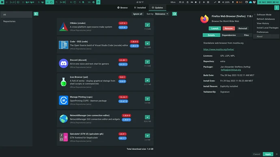This screenshot has height=157, width=280.
Task: Click the Cancel button
Action: click(256, 154)
